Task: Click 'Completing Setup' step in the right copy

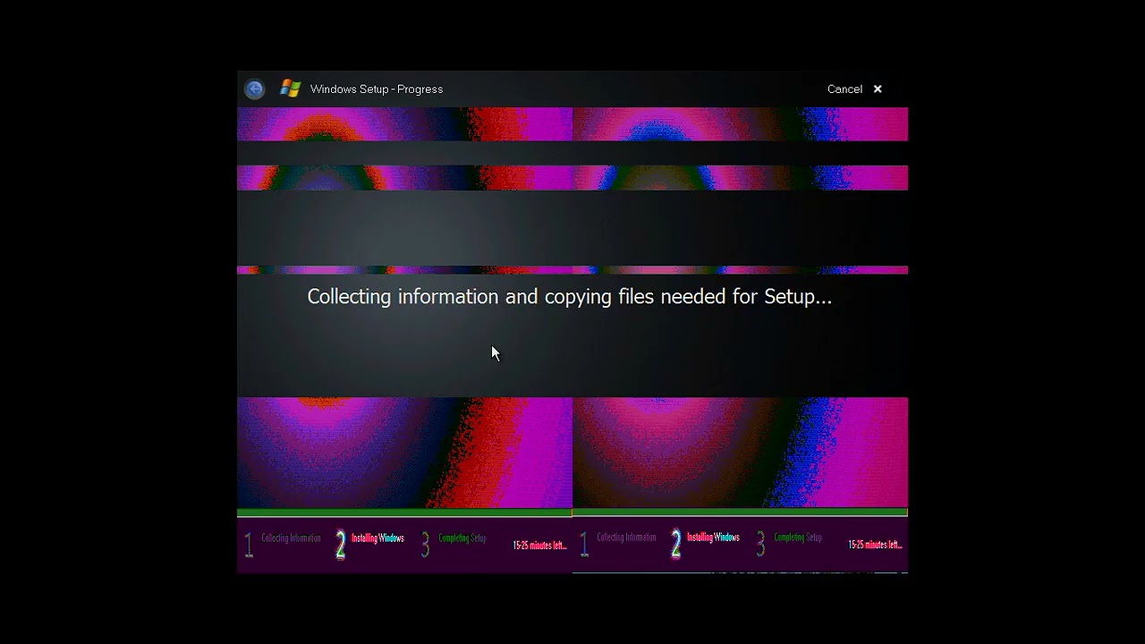Action: 798,538
